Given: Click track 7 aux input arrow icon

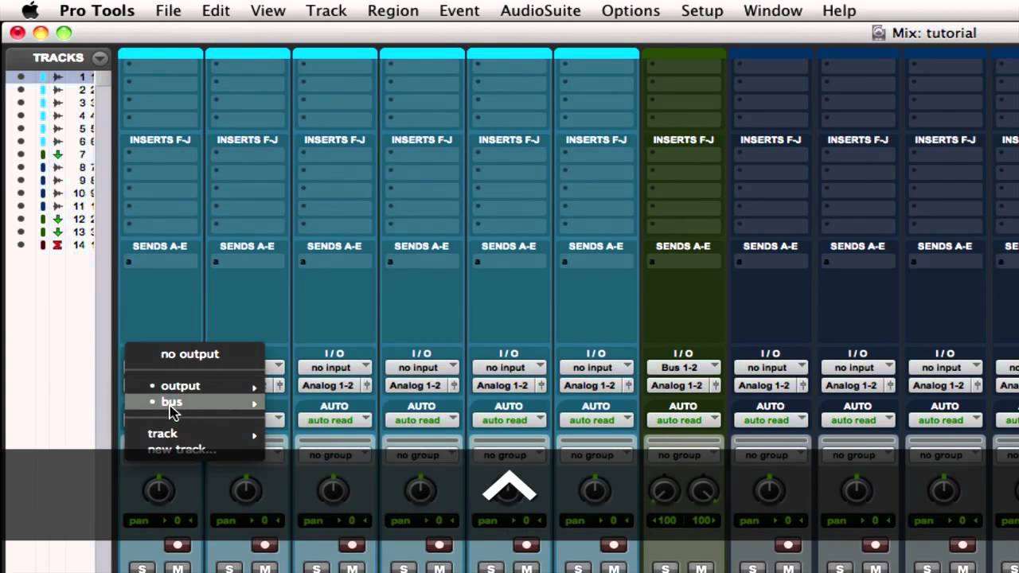Looking at the screenshot, I should (x=58, y=154).
